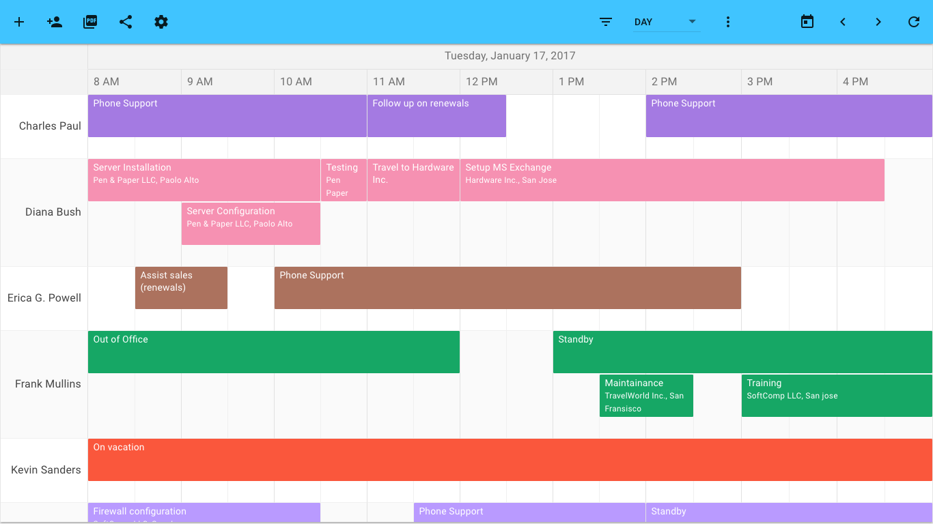Add a new person resource
Image resolution: width=933 pixels, height=524 pixels.
tap(55, 22)
